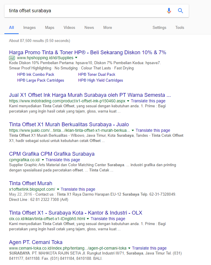211x265 pixels.
Task: Select the All tab
Action: pyautogui.click(x=11, y=27)
